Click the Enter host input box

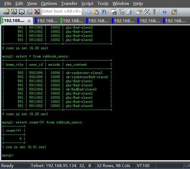point(61,12)
